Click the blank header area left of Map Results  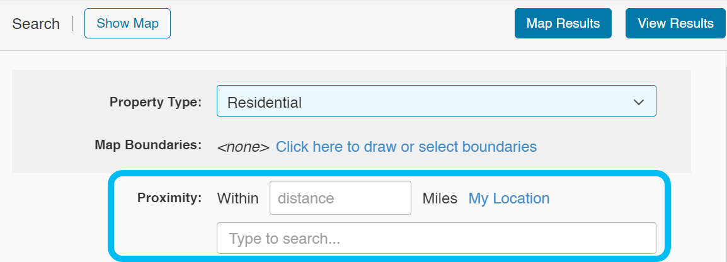pyautogui.click(x=340, y=24)
